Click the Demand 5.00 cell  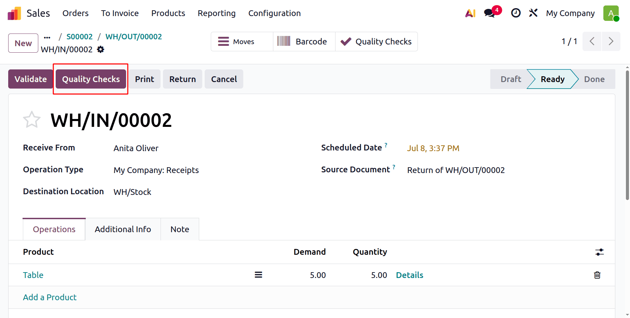[x=318, y=275]
